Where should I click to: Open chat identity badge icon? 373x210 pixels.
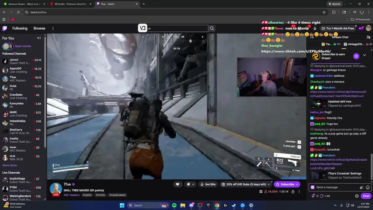(313, 187)
